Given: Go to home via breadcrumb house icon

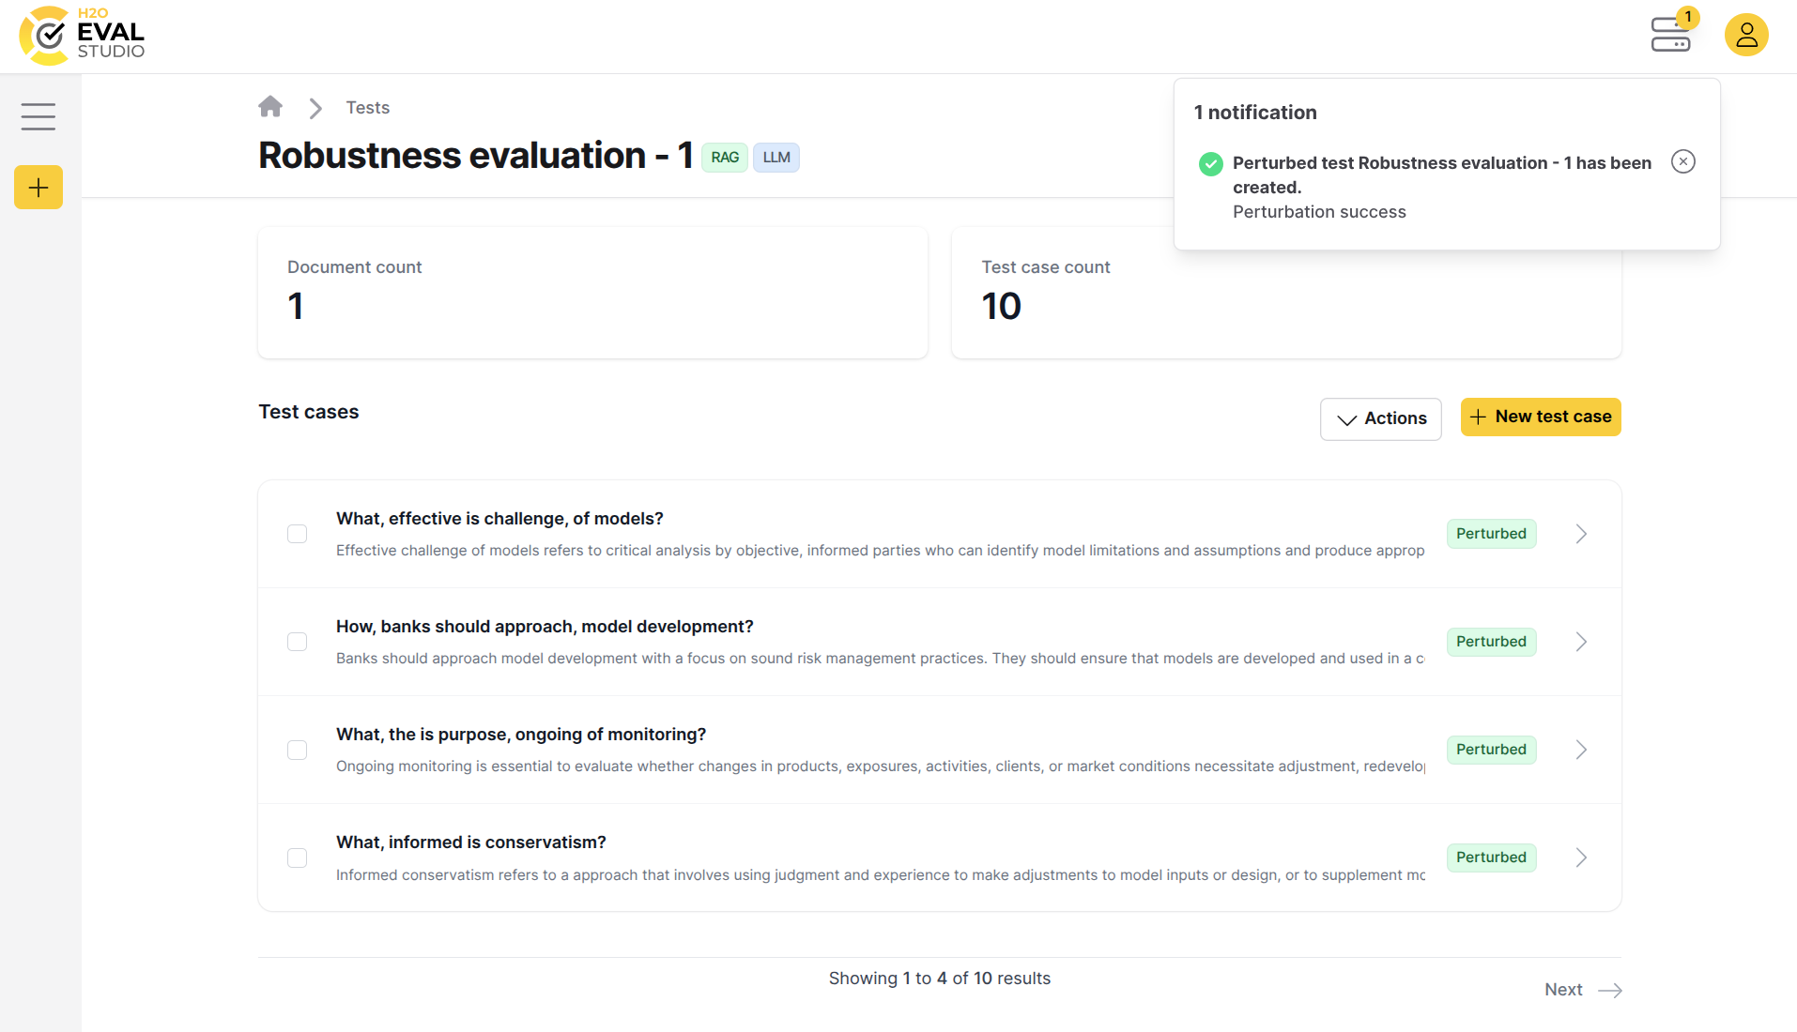Looking at the screenshot, I should click(270, 107).
